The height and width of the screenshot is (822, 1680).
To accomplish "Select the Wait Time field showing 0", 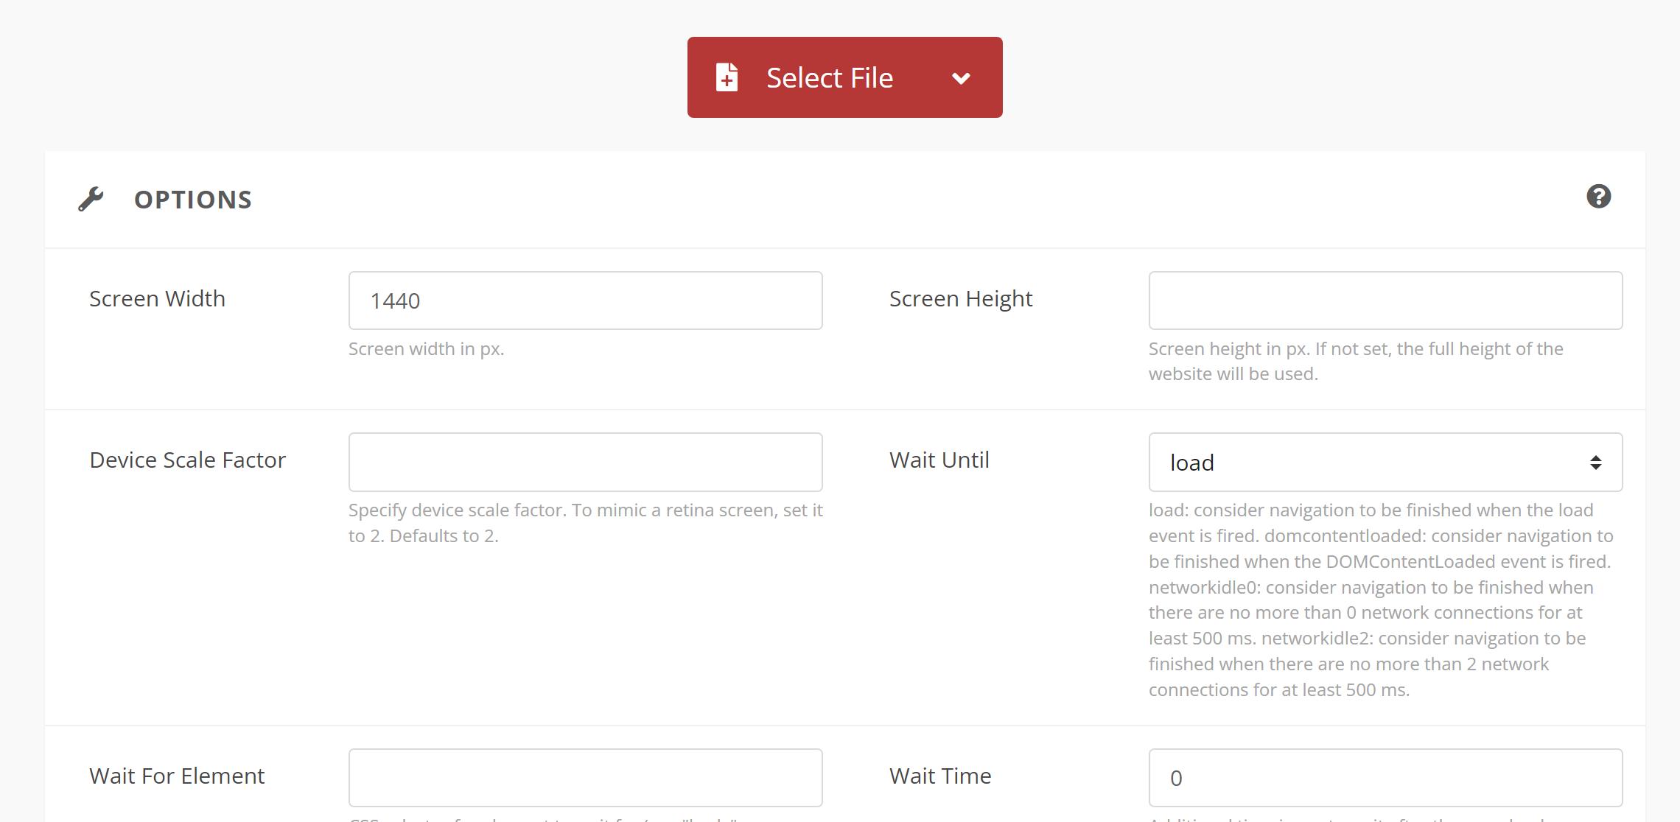I will point(1385,777).
